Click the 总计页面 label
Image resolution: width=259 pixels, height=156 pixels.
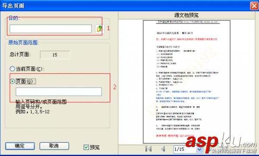(x=20, y=54)
